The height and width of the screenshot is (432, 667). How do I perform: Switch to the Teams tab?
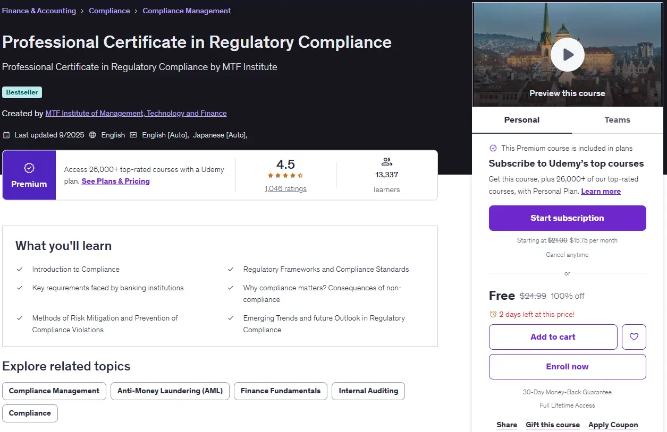pyautogui.click(x=618, y=120)
